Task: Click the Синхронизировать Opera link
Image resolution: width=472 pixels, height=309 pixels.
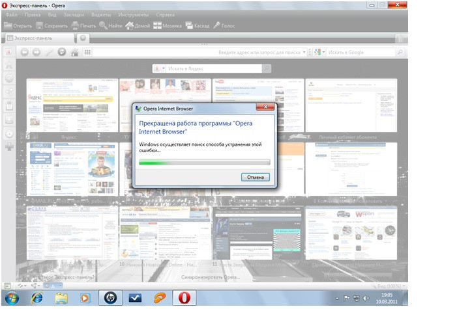Action: point(211,277)
